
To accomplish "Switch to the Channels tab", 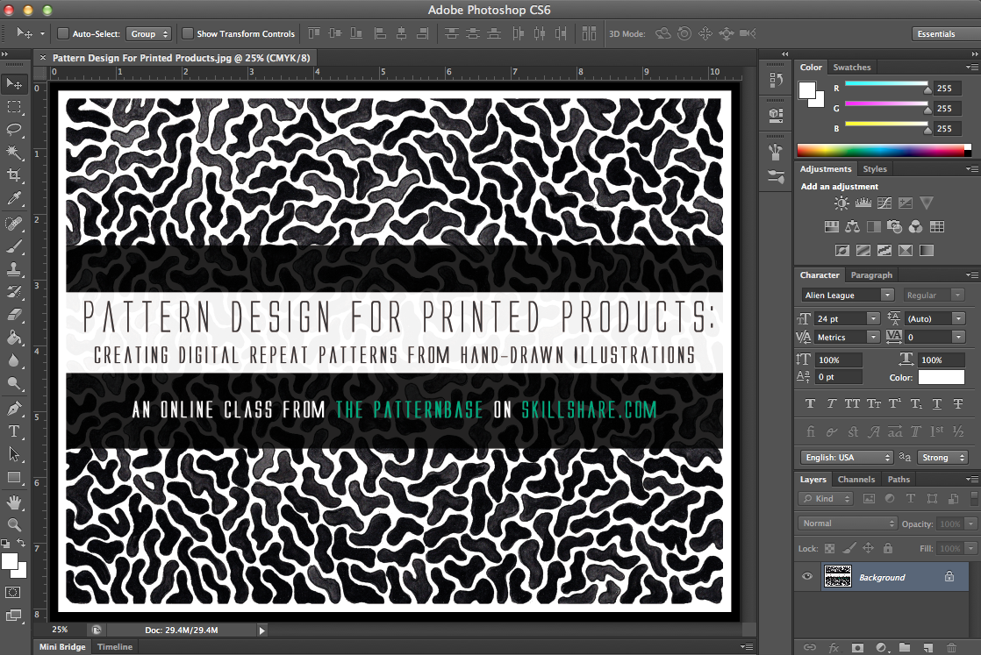I will [856, 480].
